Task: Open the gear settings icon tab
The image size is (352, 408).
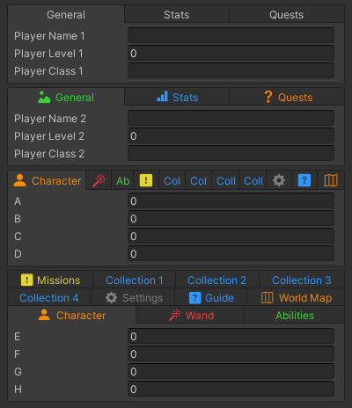Action: [279, 180]
